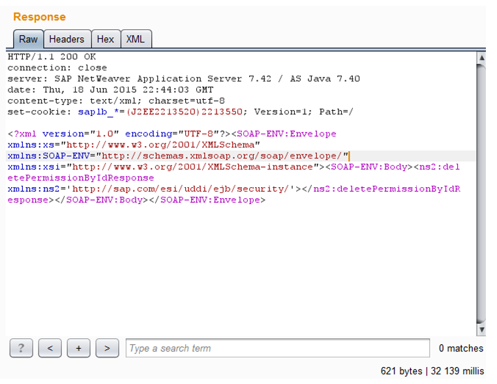Focus the 'Type a search term' field

pyautogui.click(x=278, y=348)
